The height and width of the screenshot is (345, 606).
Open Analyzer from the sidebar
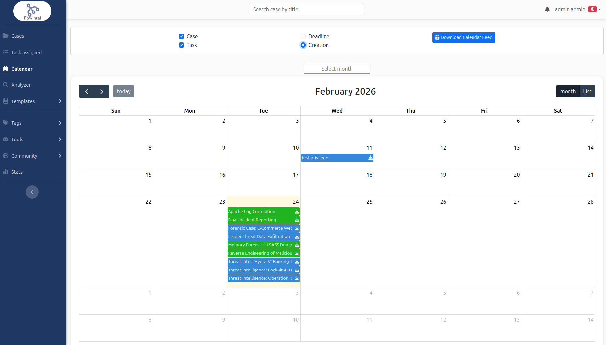21,85
